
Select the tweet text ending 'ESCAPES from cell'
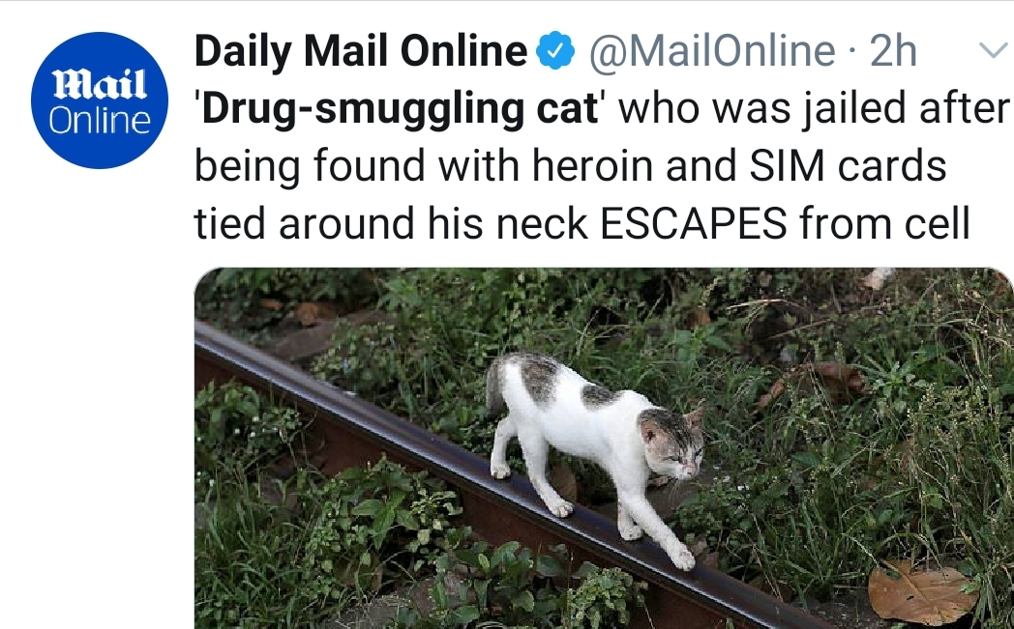(582, 224)
